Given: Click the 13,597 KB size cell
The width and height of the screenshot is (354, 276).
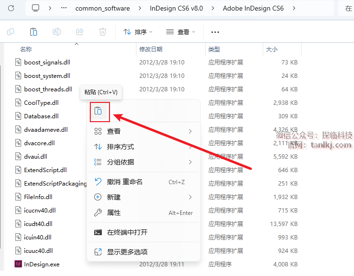Looking at the screenshot, I should [284, 224].
